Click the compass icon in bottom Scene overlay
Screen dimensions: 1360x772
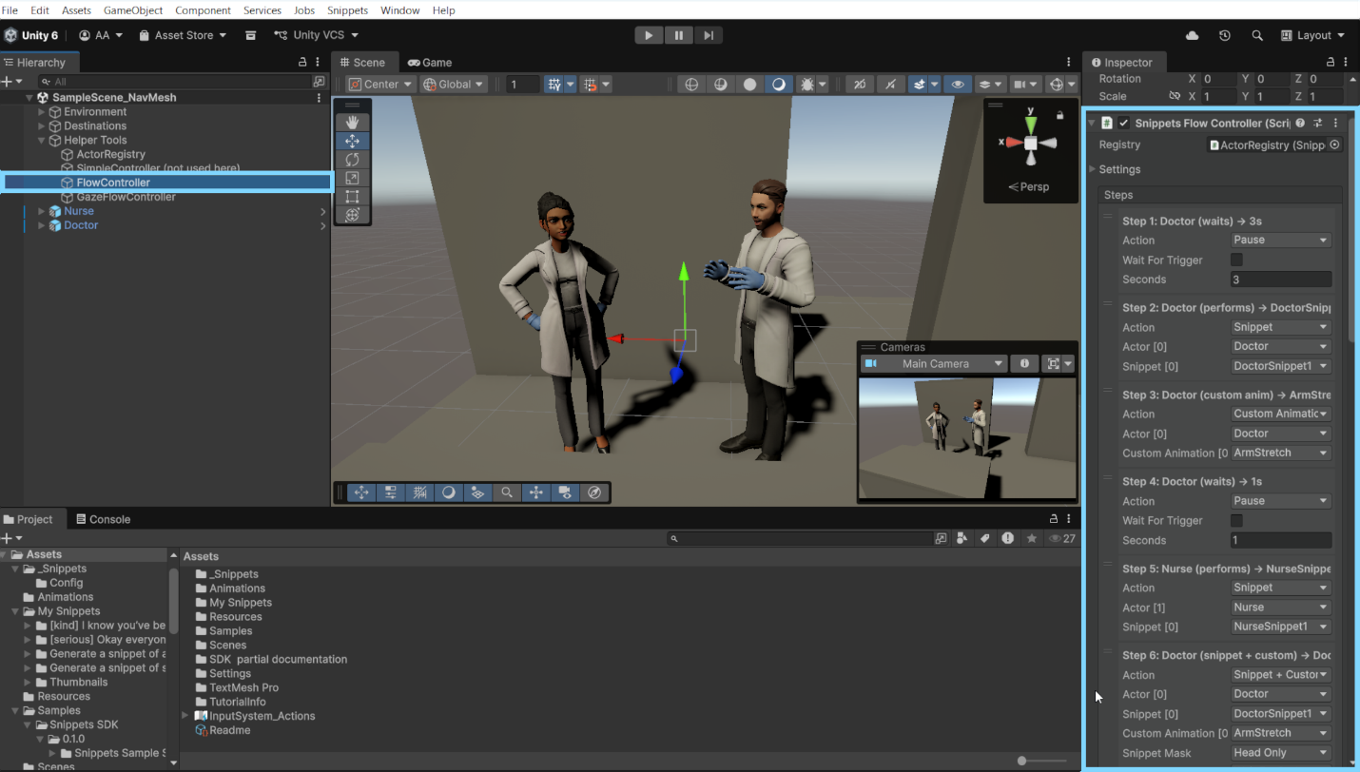(594, 492)
